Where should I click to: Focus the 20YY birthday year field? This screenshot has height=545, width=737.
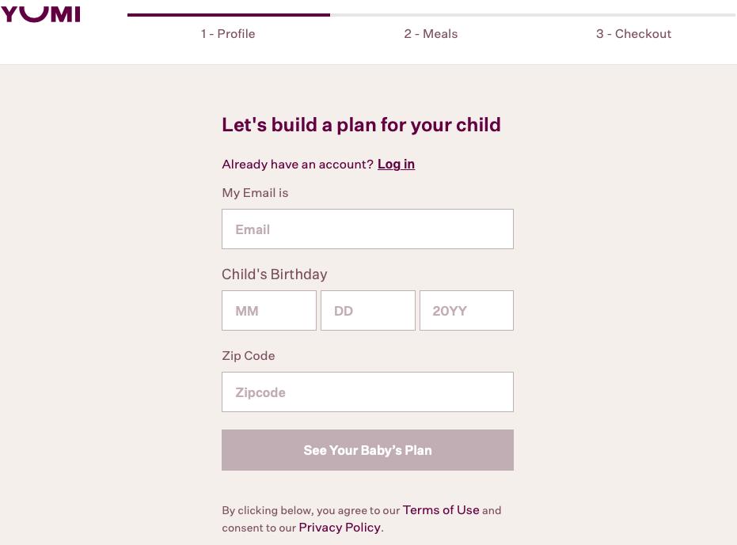(466, 311)
